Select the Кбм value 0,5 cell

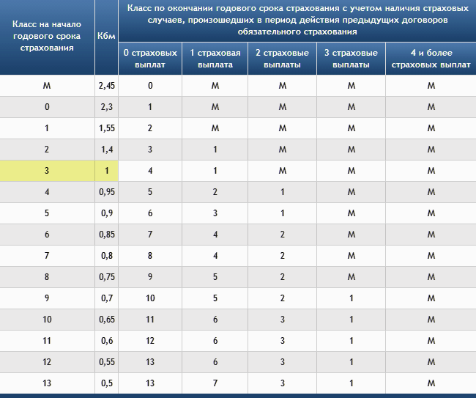[x=106, y=383]
